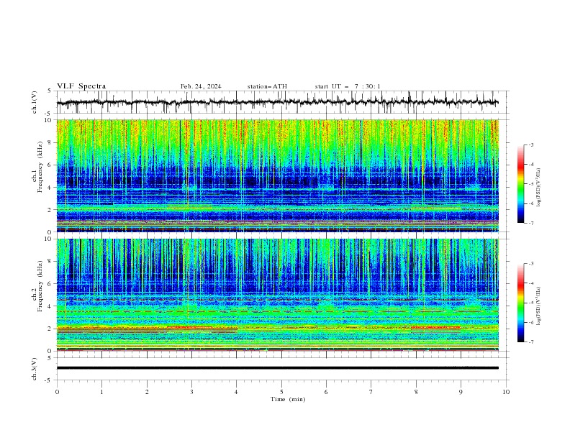
Task: Click the "VLF Spectra" title text
Action: pos(81,86)
